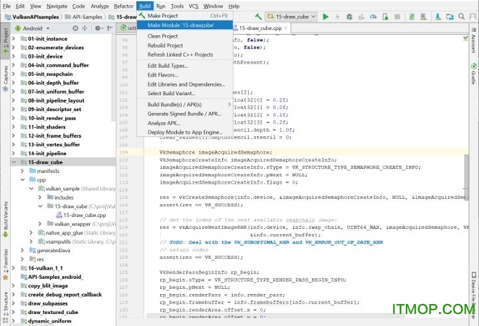Viewport: 479px width, 326px height.
Task: Click API-Samples breadcrumb in navigation bar
Action: point(84,17)
